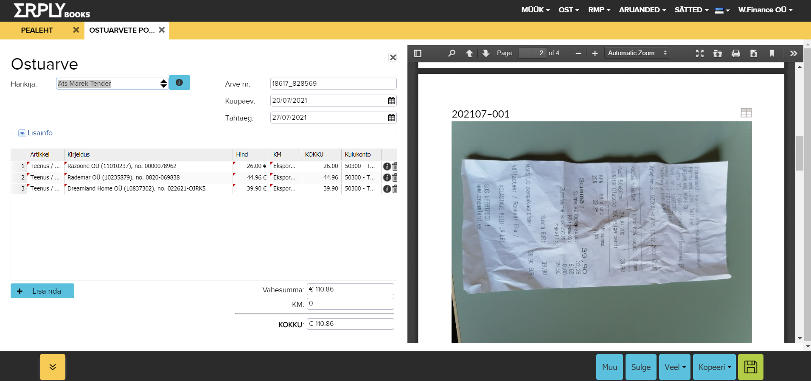811x381 pixels.
Task: Open the Automatic Zoom dropdown
Action: click(637, 53)
